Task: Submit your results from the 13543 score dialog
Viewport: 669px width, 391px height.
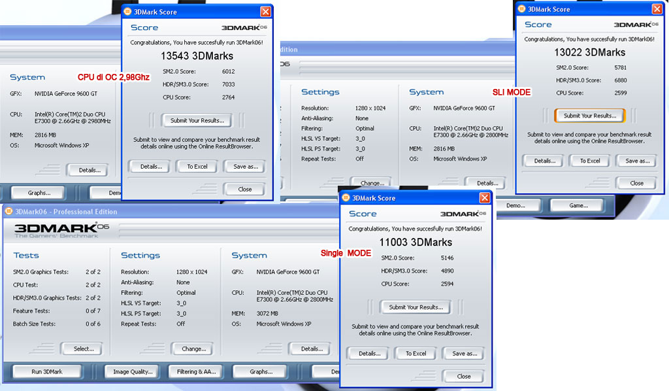Action: (197, 120)
